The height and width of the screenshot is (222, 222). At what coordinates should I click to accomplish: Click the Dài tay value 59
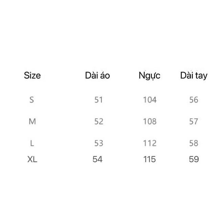click(194, 159)
